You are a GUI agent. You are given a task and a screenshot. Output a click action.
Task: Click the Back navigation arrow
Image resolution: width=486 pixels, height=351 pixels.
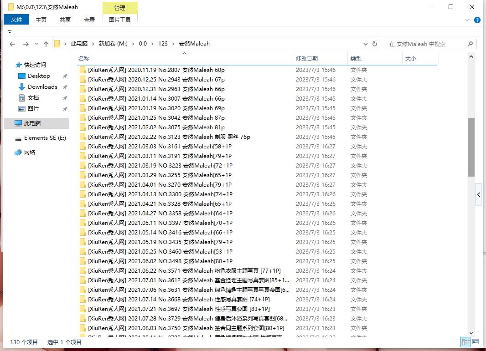(12, 44)
